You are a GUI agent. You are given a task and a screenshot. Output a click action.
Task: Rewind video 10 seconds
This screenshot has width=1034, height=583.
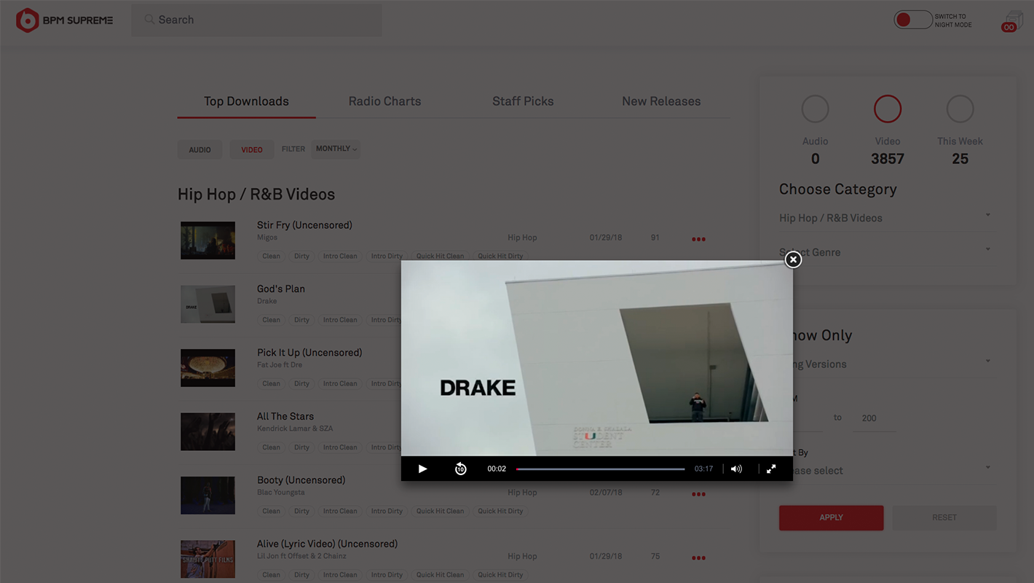(x=460, y=469)
